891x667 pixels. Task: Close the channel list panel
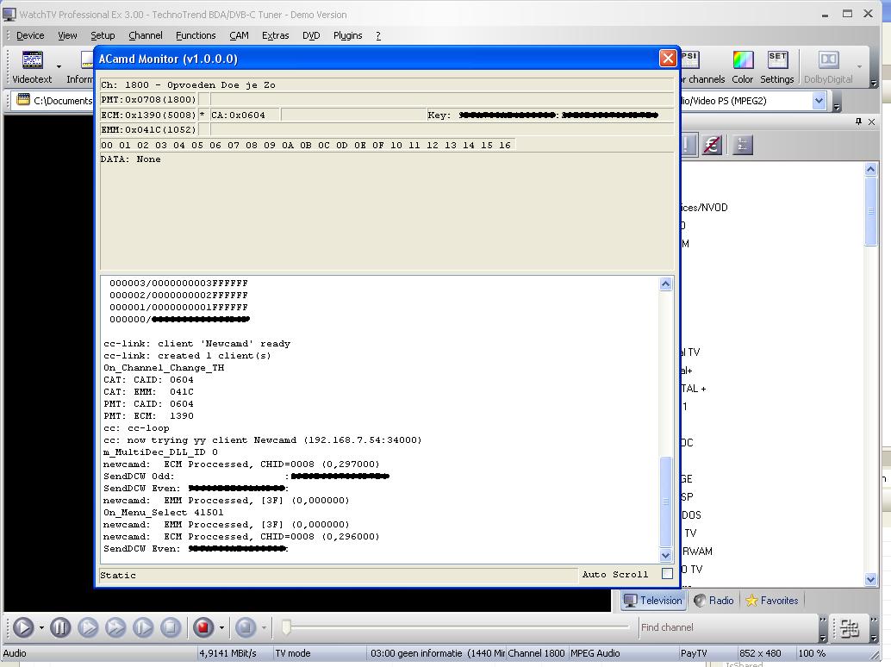(872, 122)
